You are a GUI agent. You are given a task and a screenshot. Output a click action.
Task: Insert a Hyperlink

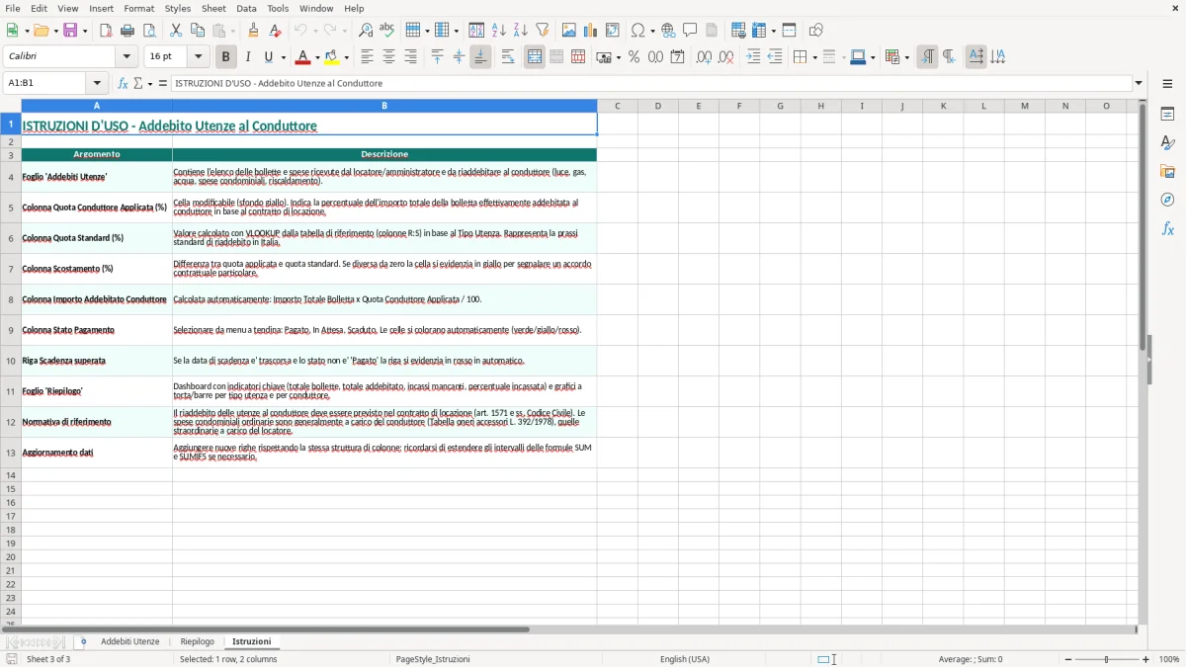pos(668,31)
